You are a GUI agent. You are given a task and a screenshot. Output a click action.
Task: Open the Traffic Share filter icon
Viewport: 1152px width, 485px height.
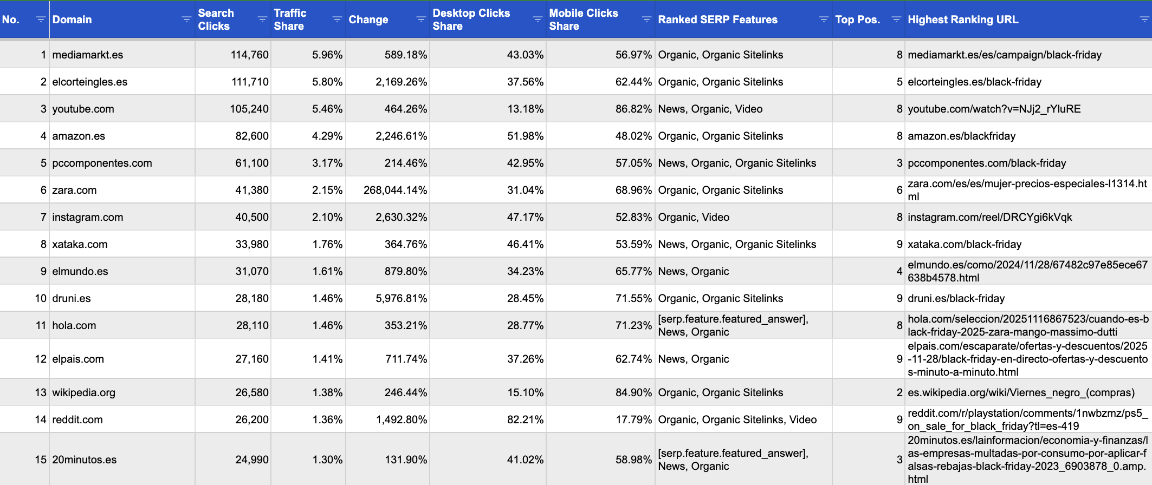click(337, 19)
